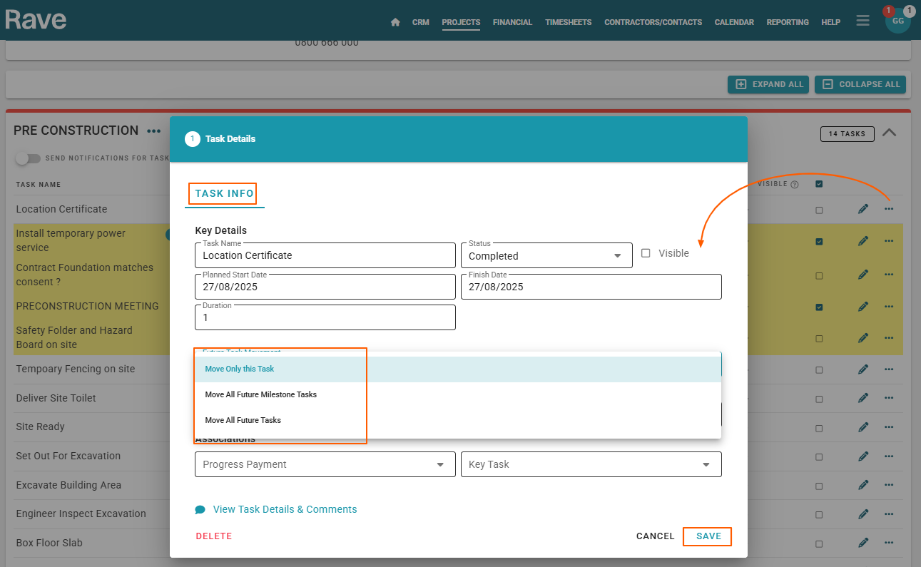Tick the Visible checkbox in Task Details dialog
Screen dimensions: 921x567
[x=646, y=253]
